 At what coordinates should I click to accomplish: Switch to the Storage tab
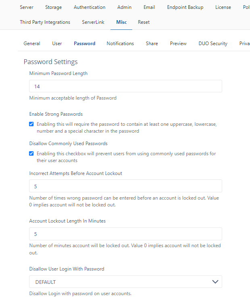pyautogui.click(x=53, y=7)
